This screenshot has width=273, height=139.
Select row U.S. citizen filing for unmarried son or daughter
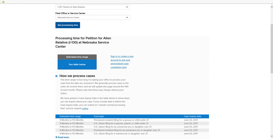click(132, 127)
